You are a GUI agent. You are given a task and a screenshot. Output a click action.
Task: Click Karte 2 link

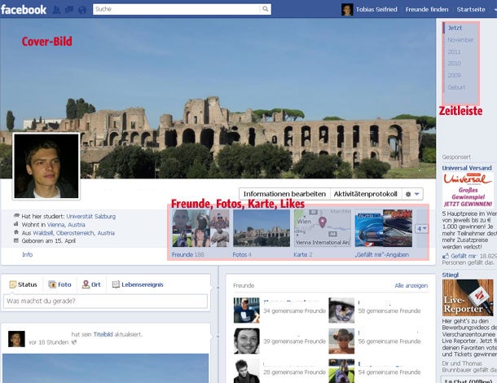point(303,254)
